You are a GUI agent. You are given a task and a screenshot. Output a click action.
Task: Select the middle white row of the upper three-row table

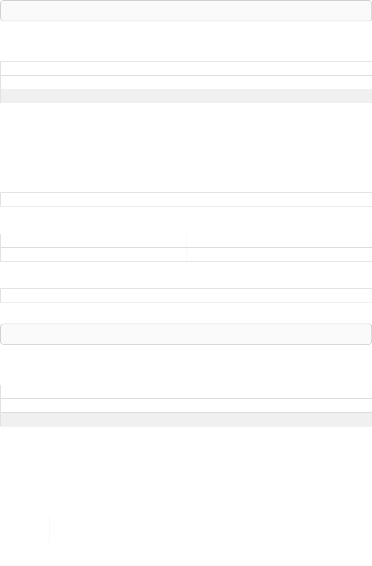point(186,82)
